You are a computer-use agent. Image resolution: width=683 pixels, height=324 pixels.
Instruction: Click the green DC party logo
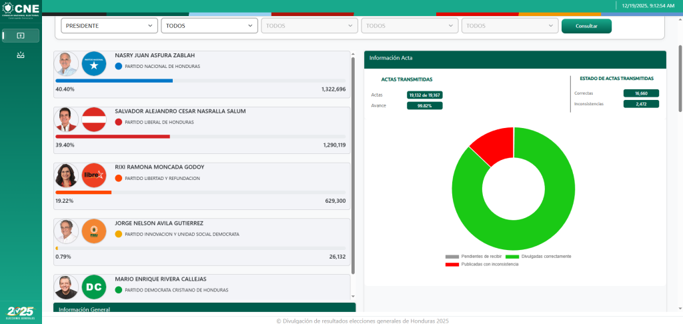pos(94,287)
